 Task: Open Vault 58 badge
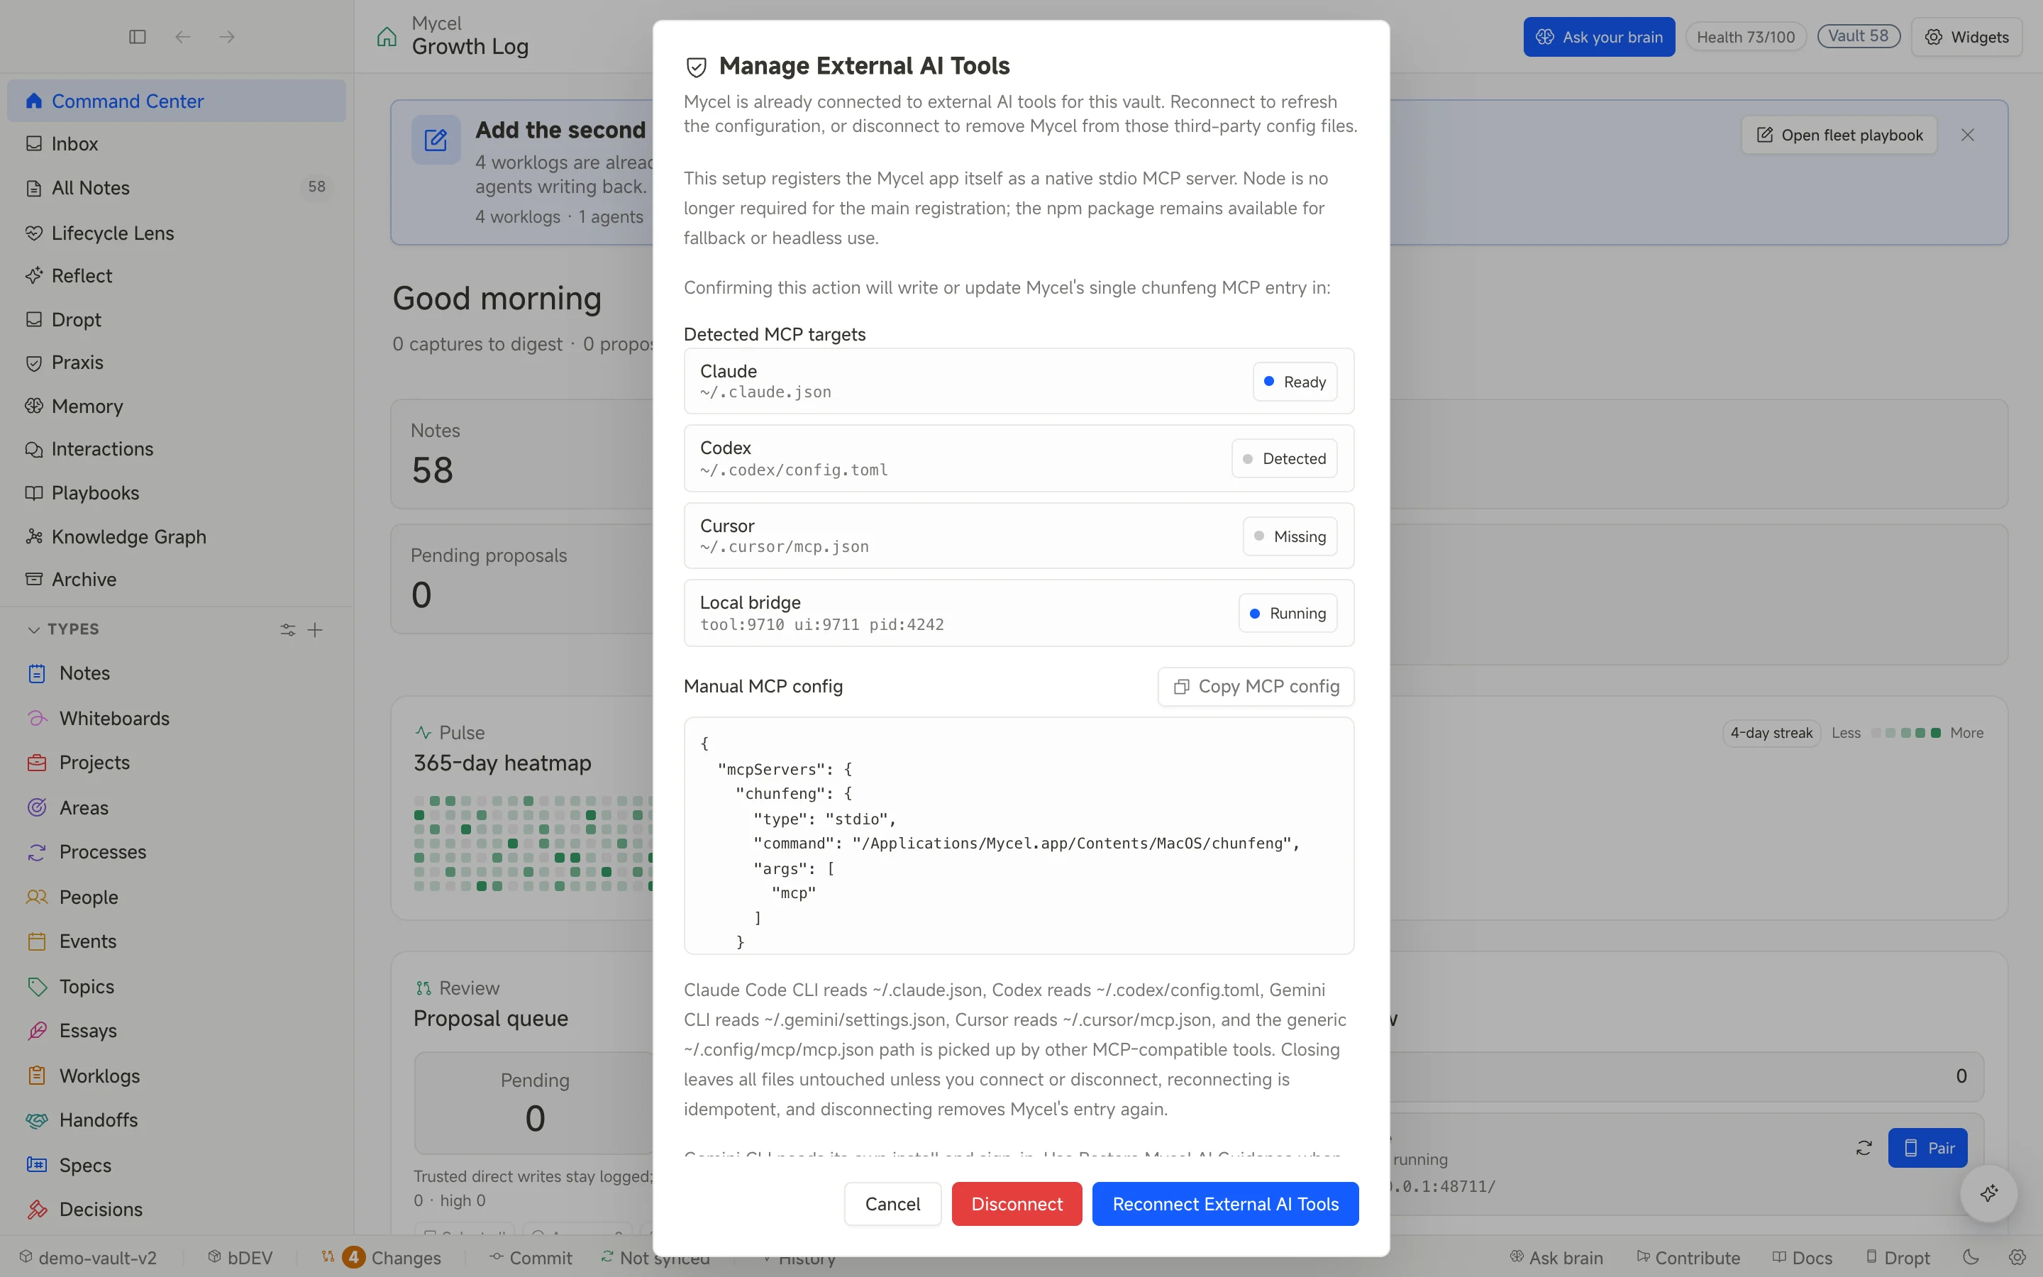click(1858, 36)
